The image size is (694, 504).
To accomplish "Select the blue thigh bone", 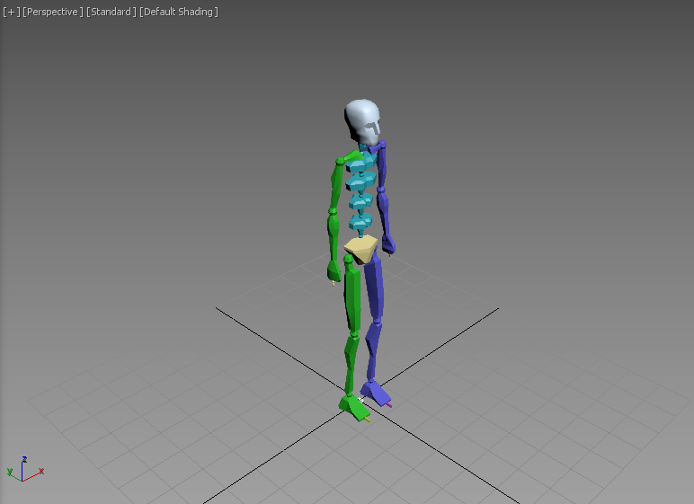I will point(375,287).
